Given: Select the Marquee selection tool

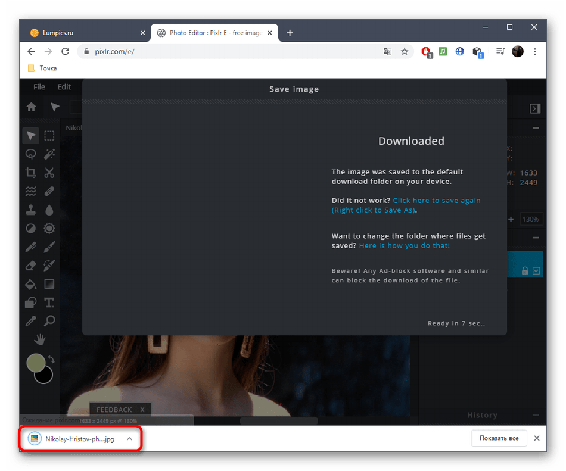Looking at the screenshot, I should pyautogui.click(x=49, y=136).
